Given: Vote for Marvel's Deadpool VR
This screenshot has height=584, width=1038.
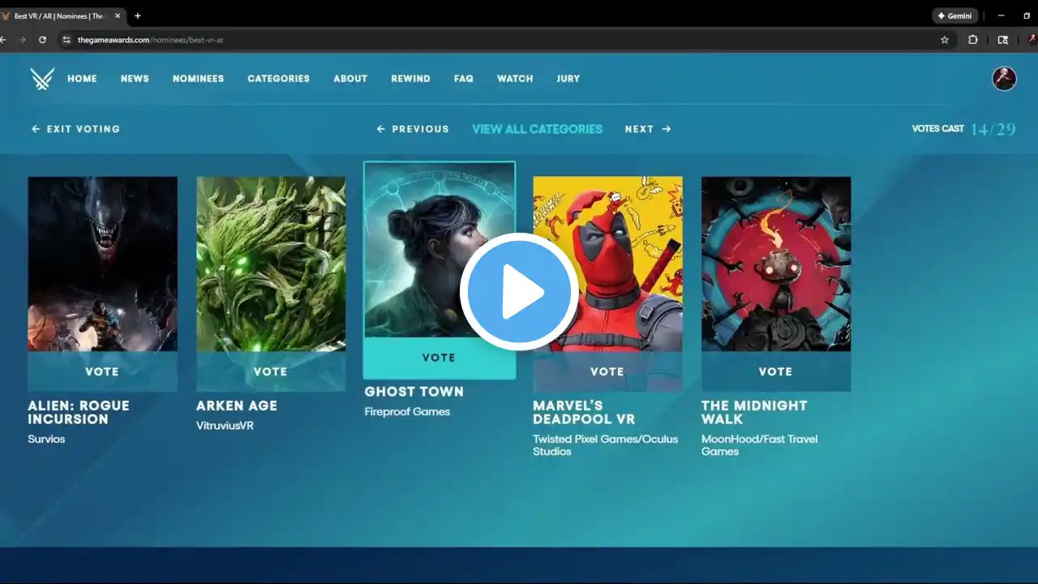Looking at the screenshot, I should (x=607, y=371).
